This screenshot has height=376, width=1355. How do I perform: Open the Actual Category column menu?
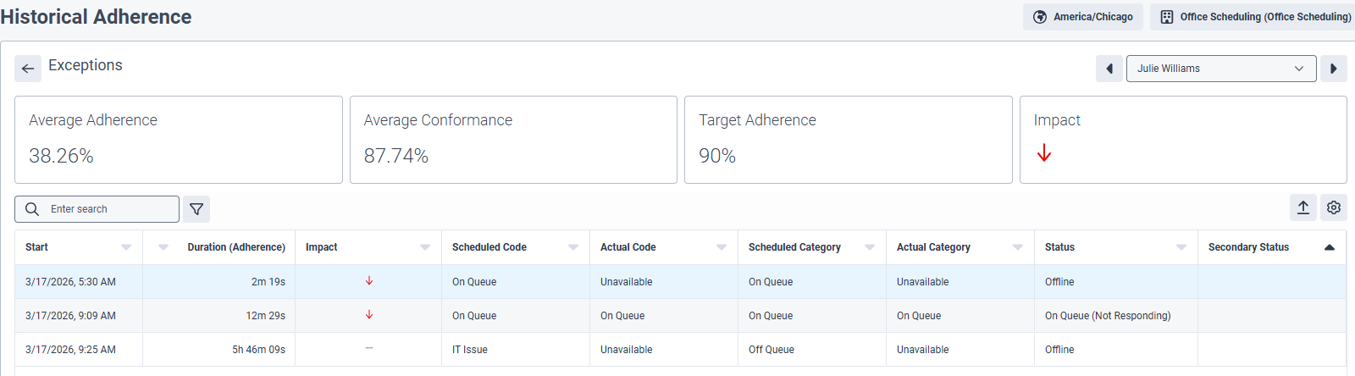pos(1018,247)
